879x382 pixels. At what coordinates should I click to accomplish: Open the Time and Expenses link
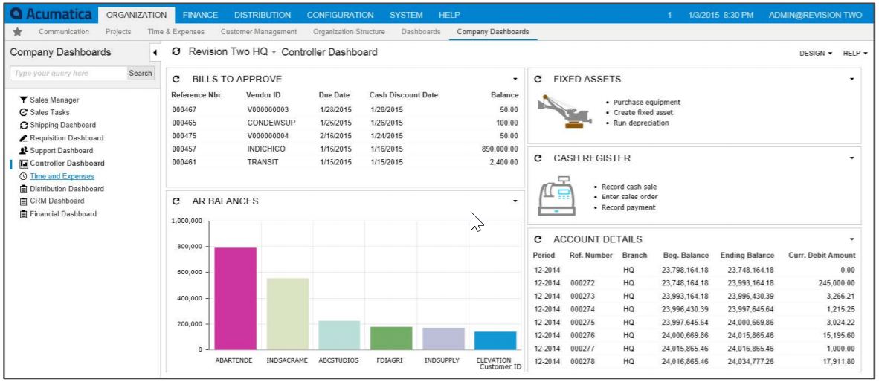62,176
